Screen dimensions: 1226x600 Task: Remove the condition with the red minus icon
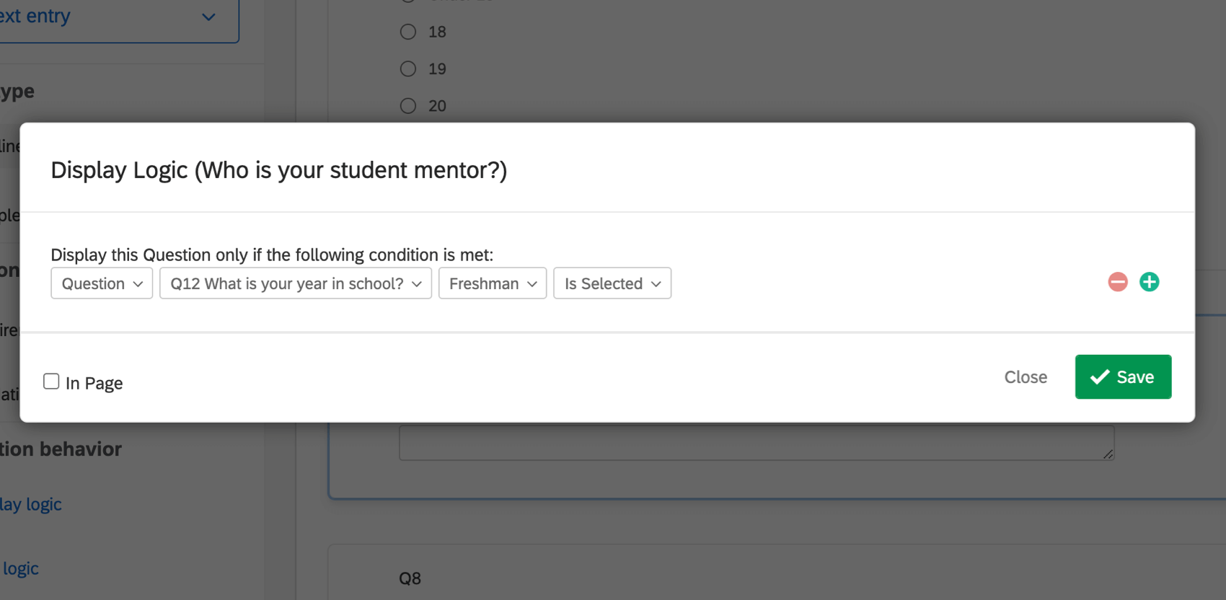1117,282
